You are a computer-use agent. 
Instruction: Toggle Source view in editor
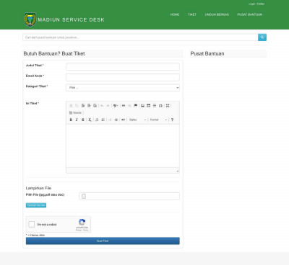[76, 112]
